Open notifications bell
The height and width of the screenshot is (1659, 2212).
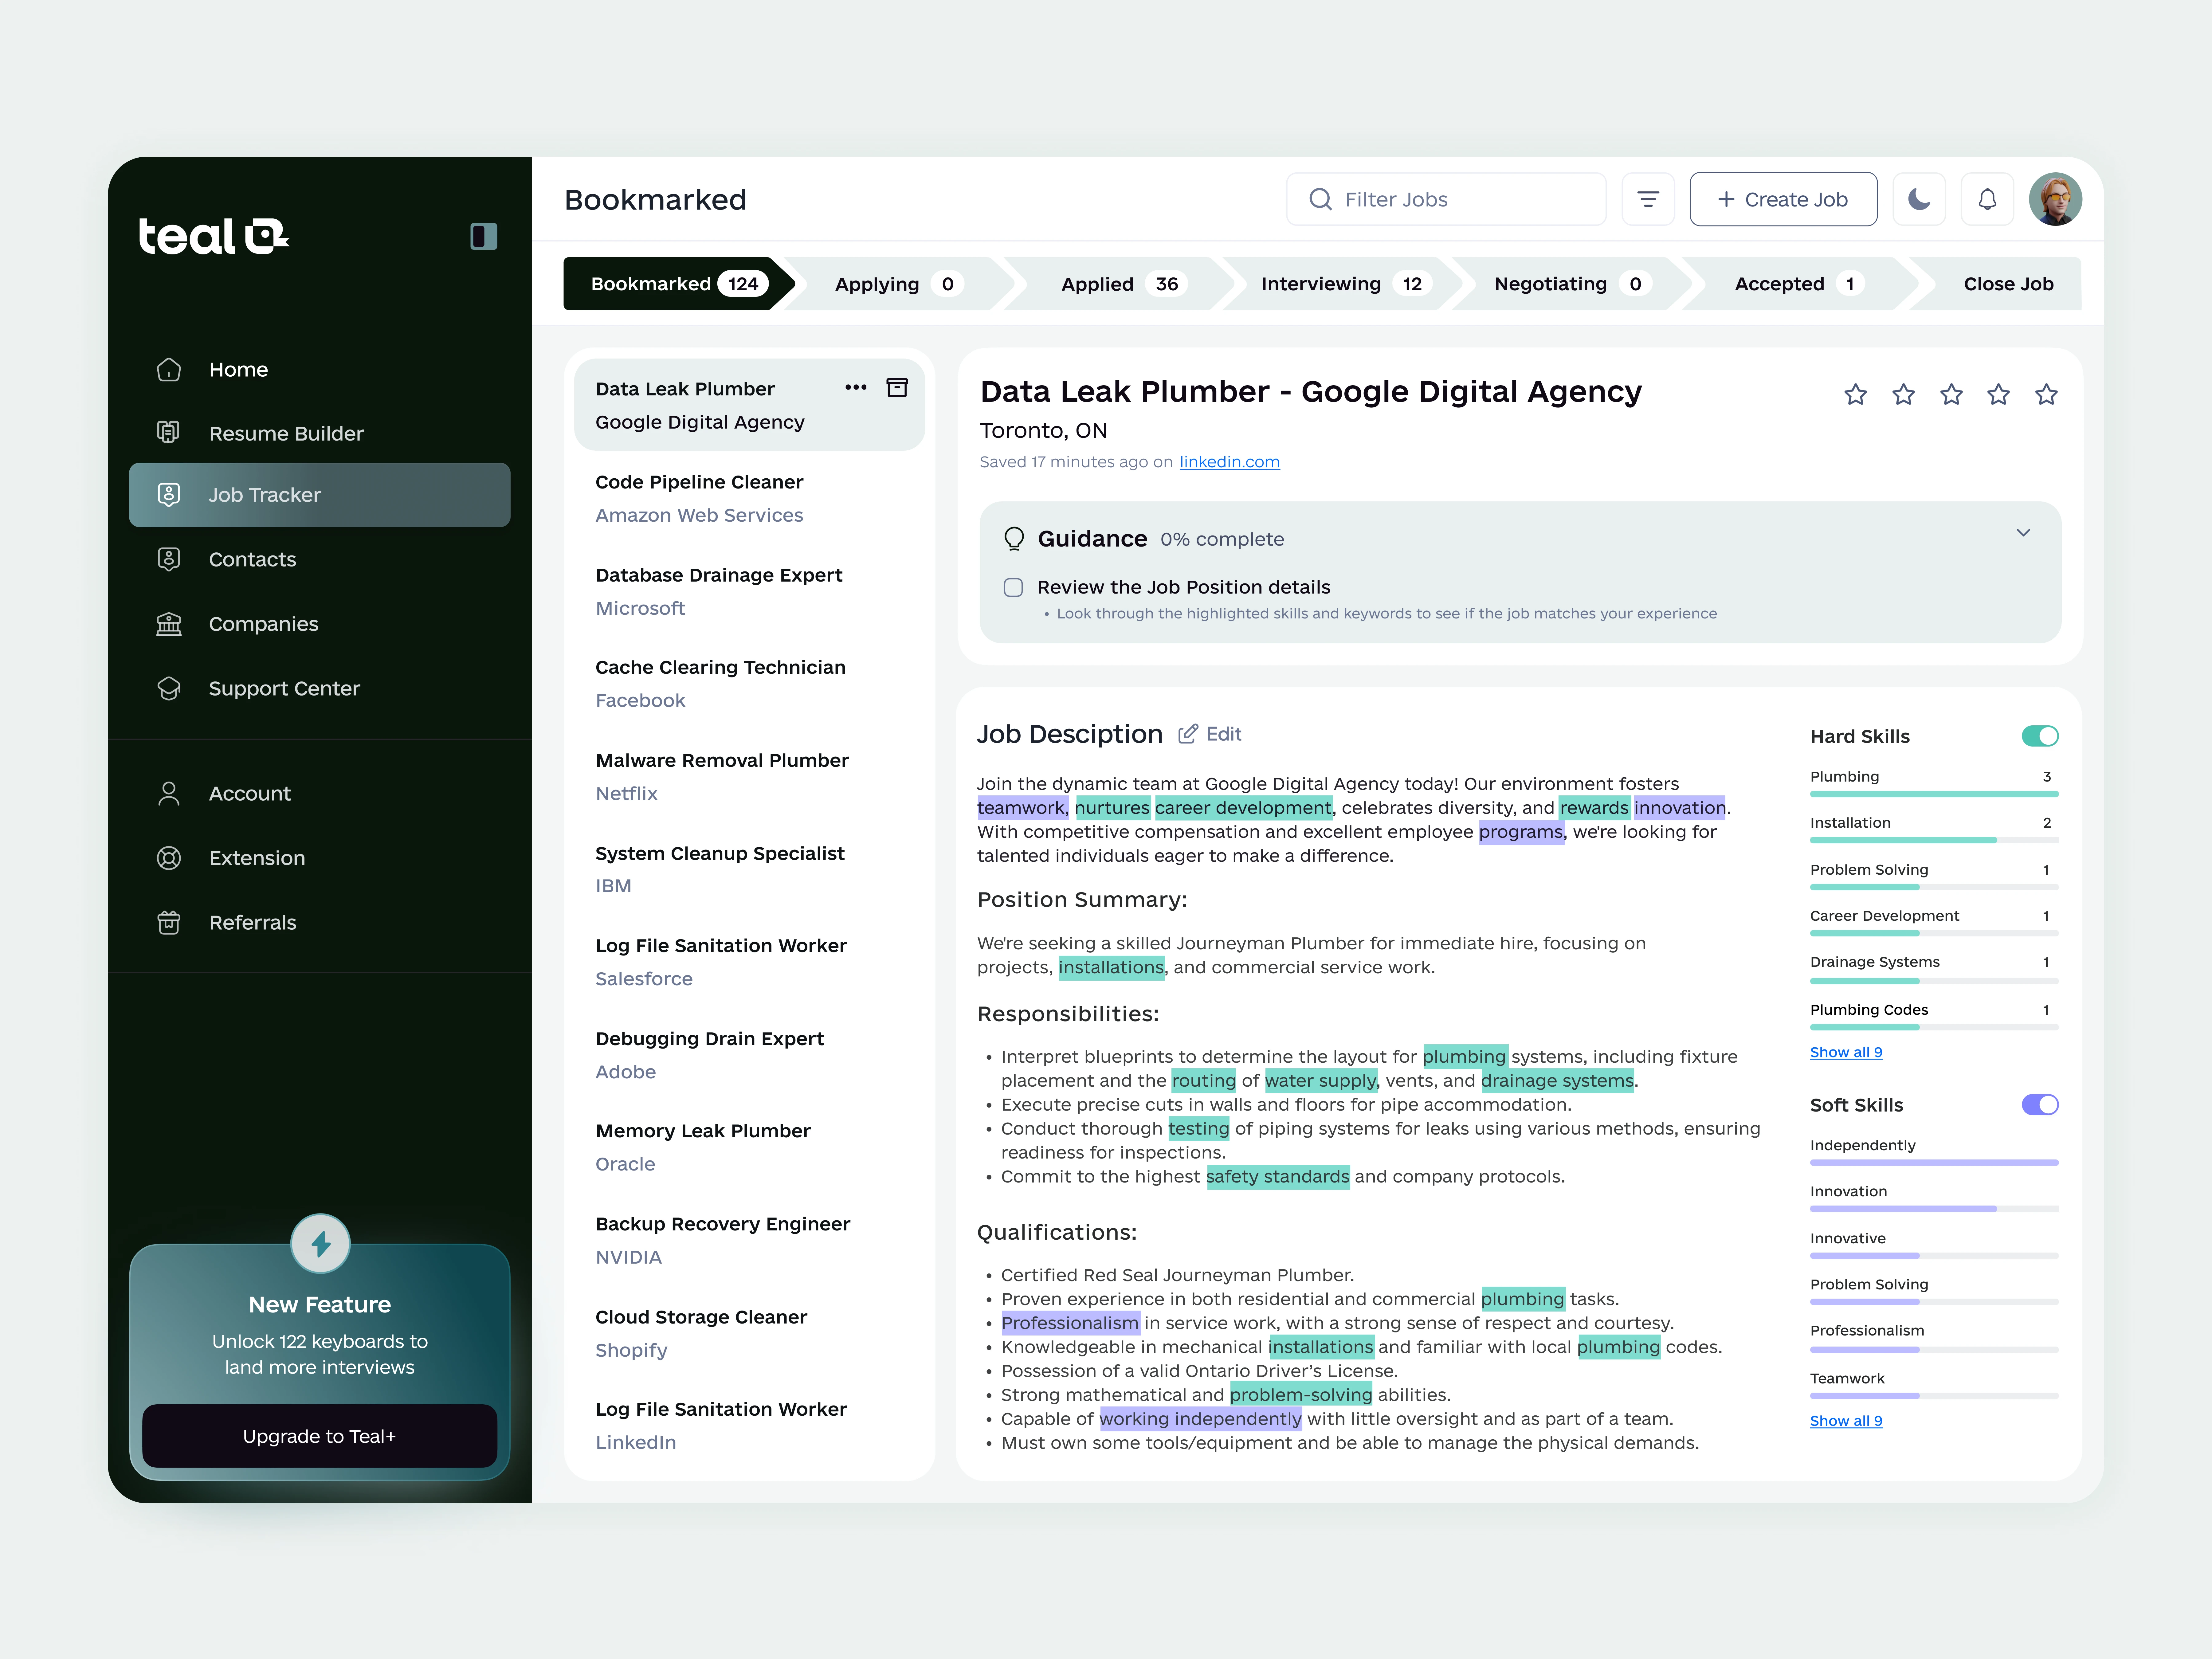(x=1987, y=199)
